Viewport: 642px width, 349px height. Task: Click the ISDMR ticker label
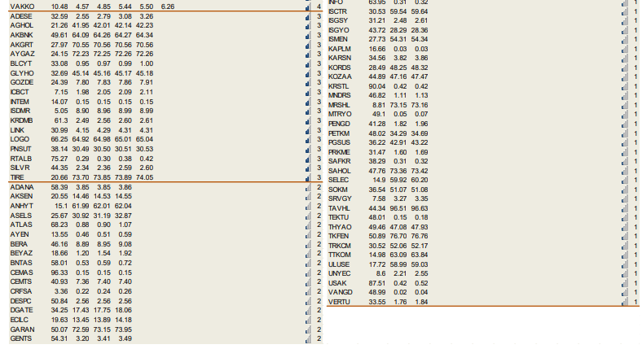20,111
